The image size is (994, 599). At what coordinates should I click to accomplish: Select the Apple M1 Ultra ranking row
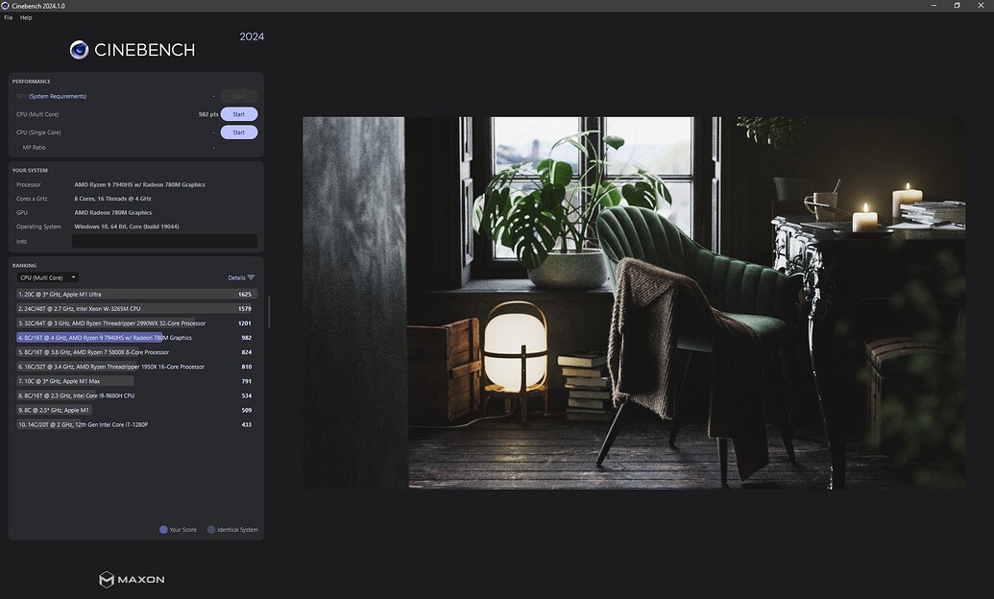[136, 294]
